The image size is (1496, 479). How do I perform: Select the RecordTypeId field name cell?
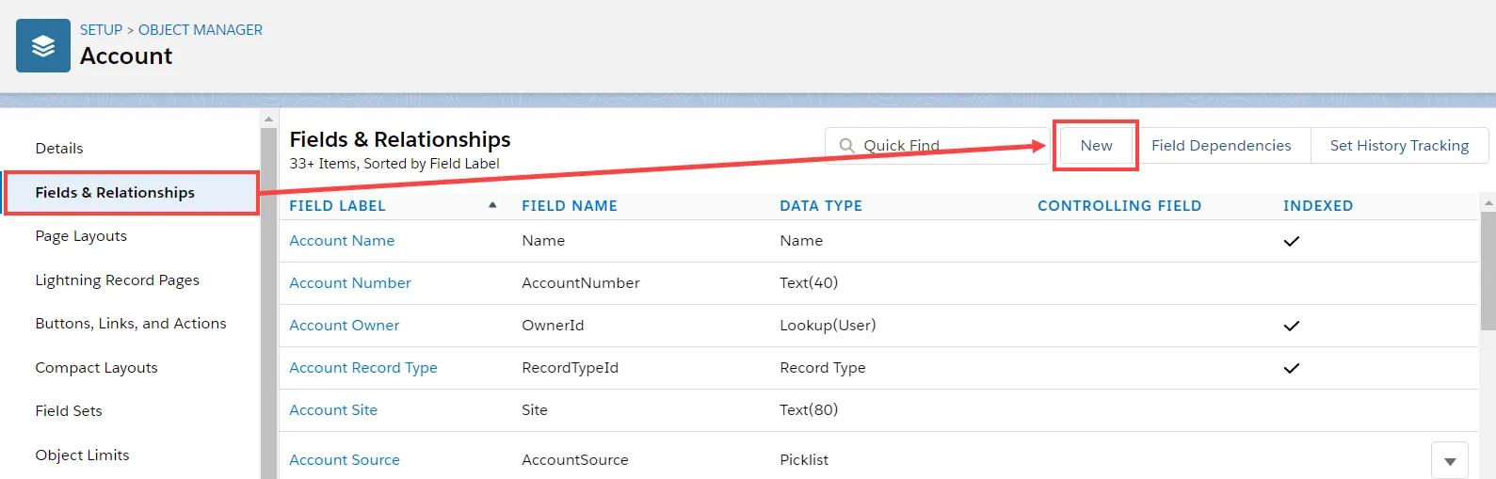(x=571, y=368)
